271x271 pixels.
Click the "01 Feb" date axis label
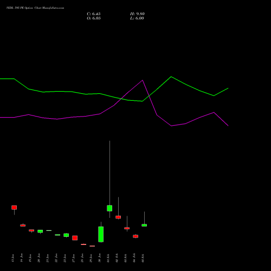coord(108,258)
